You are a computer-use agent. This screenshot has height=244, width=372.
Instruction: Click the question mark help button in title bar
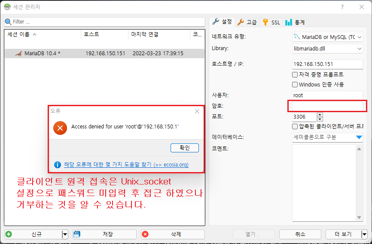click(342, 7)
